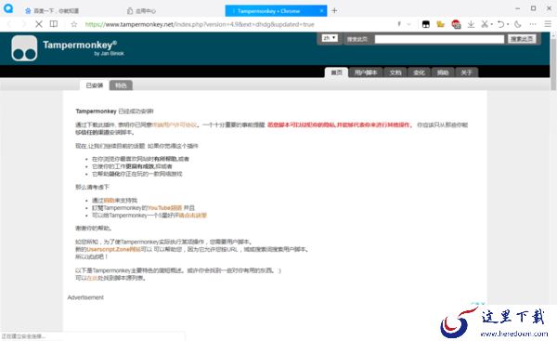The width and height of the screenshot is (557, 341).
Task: Open the reading view book icon
Action: 54,24
